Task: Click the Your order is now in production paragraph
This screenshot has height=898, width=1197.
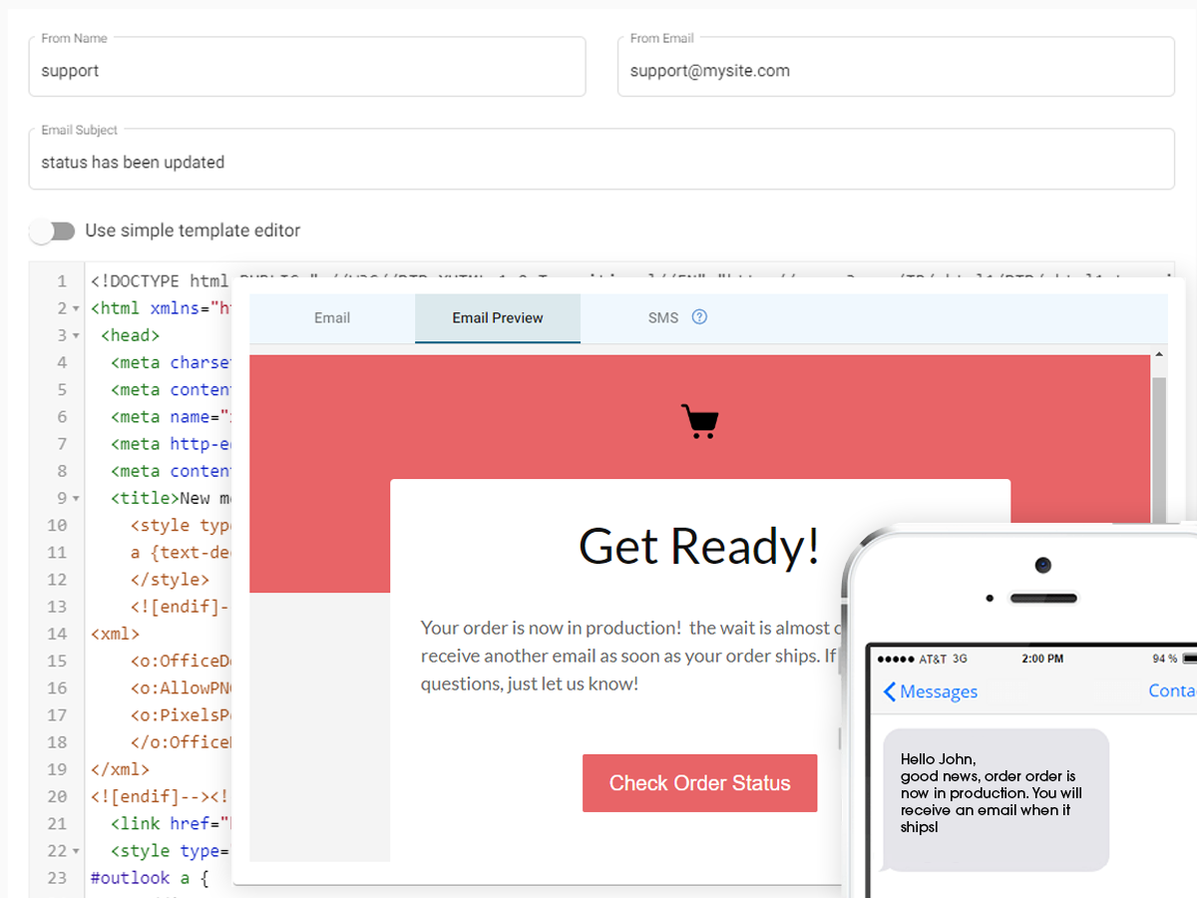Action: pos(628,656)
